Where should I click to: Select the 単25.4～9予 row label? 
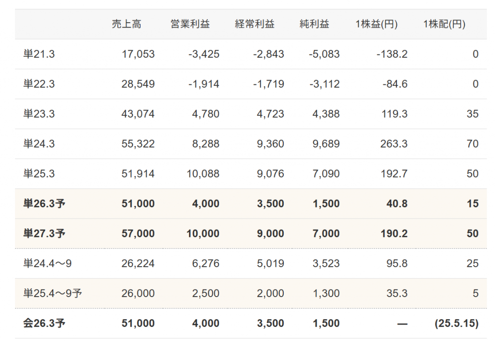click(x=52, y=293)
